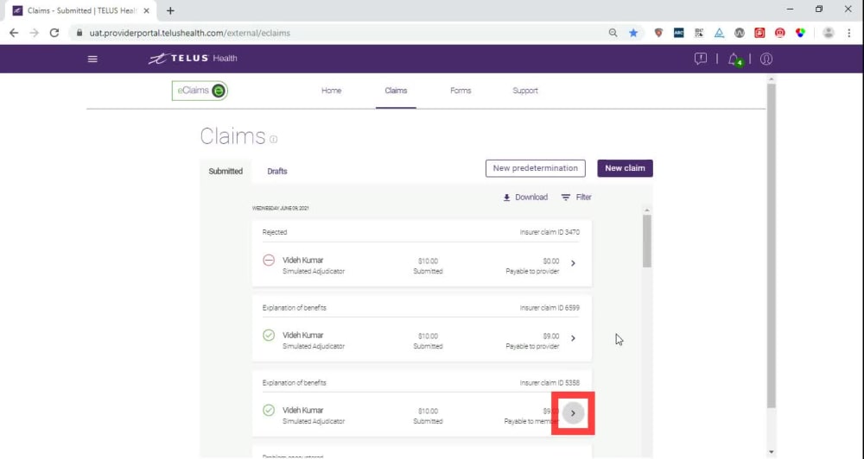Viewport: 864px width, 459px height.
Task: Switch to Submitted claims tab
Action: (226, 171)
